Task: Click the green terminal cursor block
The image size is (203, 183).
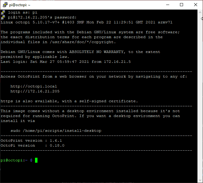Action: (x=36, y=160)
